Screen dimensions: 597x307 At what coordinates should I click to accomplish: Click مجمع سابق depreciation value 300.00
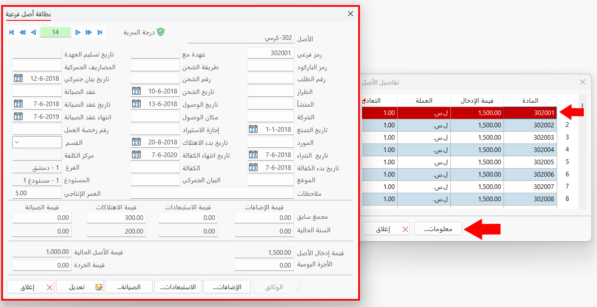(x=116, y=217)
